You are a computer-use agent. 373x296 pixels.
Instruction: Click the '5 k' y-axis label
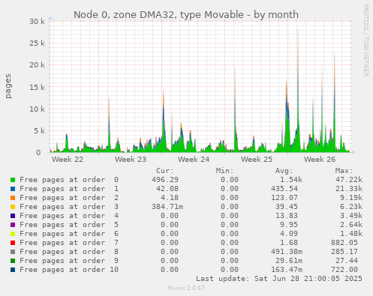(x=40, y=131)
